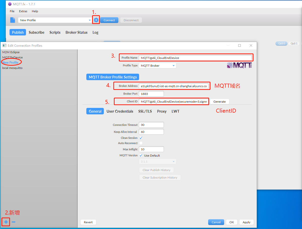Image resolution: width=302 pixels, height=229 pixels.
Task: Click Clear Subscription History button
Action: pos(160,178)
